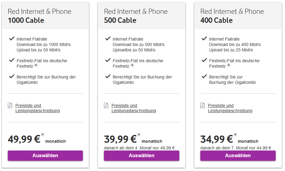
Task: Open footnote asterisk beside 39,99 € price
Action: pos(139,135)
